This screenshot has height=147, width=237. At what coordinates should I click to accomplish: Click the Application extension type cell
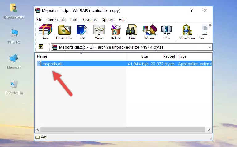[194, 64]
